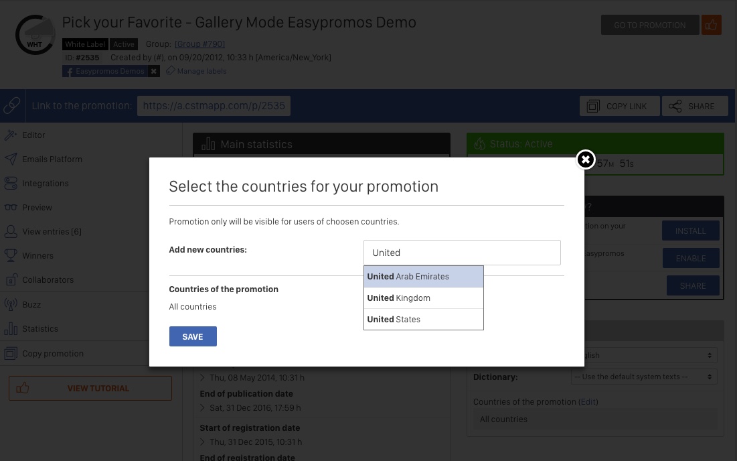Click the Add new countries input field
Viewport: 737px width, 461px height.
tap(462, 253)
